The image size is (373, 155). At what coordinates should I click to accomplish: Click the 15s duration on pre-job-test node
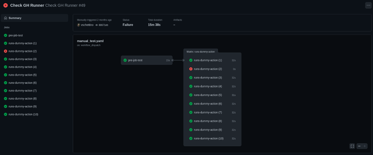pyautogui.click(x=168, y=60)
